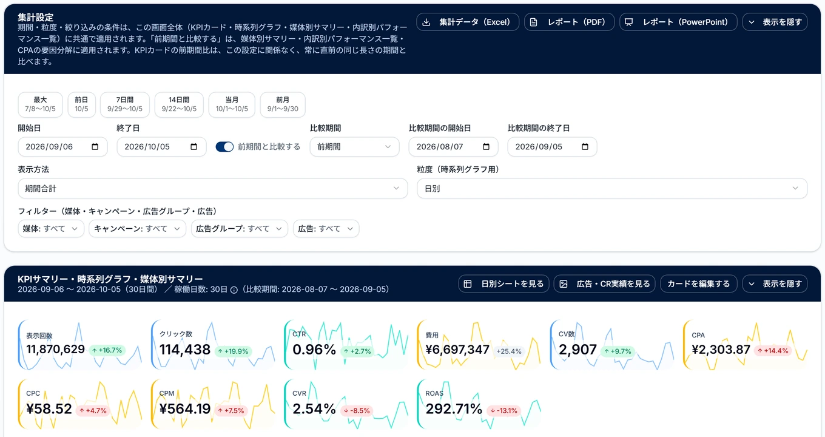Select the クリック数 KPI card

click(x=213, y=345)
